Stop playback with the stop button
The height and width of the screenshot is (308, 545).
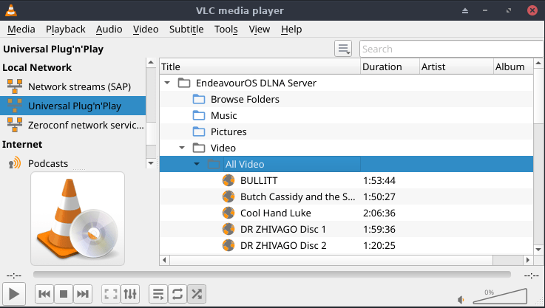tap(64, 294)
